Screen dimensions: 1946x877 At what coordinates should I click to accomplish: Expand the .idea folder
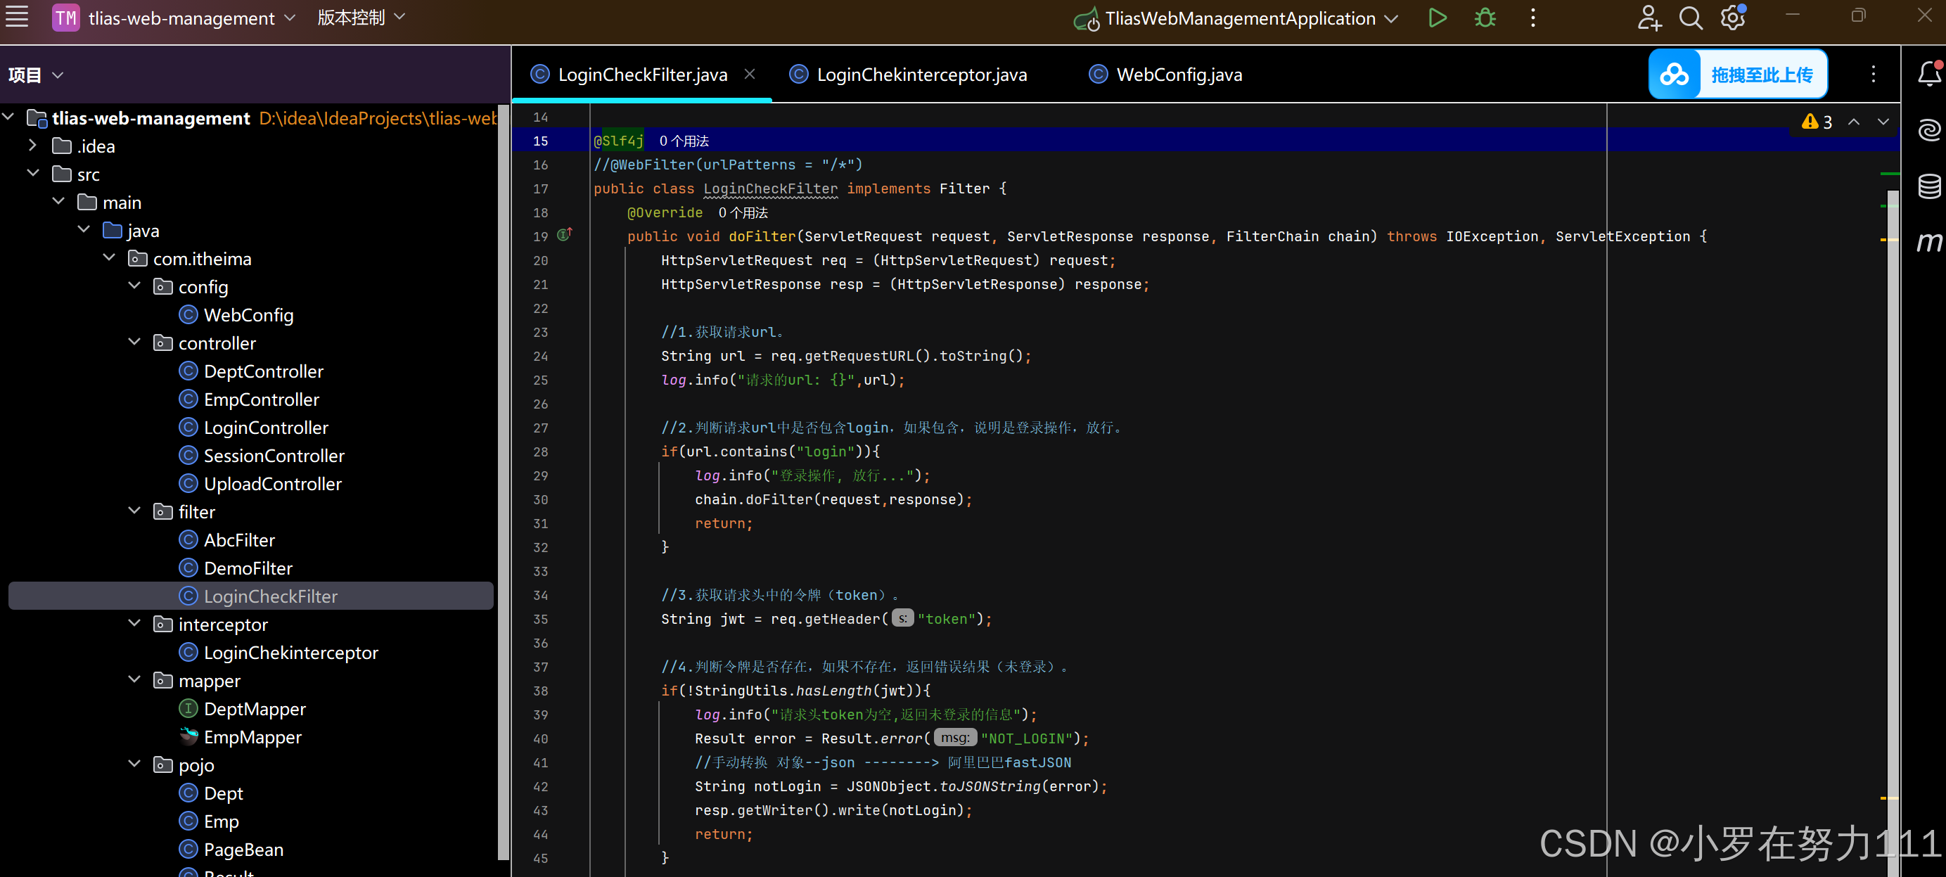[32, 145]
